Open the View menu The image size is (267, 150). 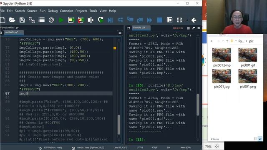pyautogui.click(x=103, y=11)
